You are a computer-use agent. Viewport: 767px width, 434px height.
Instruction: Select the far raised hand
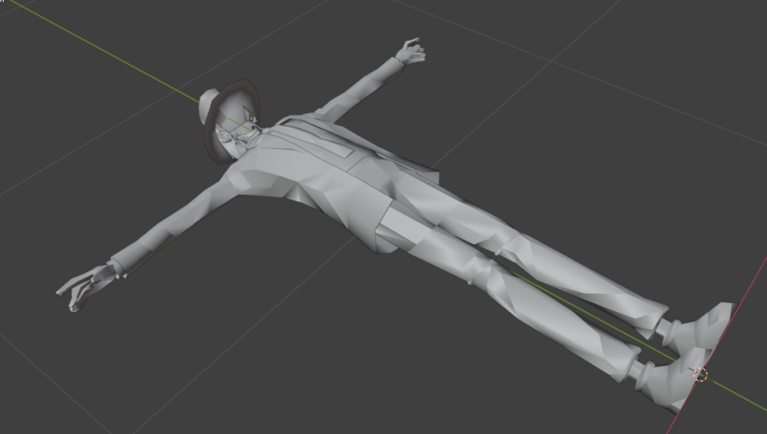[411, 51]
